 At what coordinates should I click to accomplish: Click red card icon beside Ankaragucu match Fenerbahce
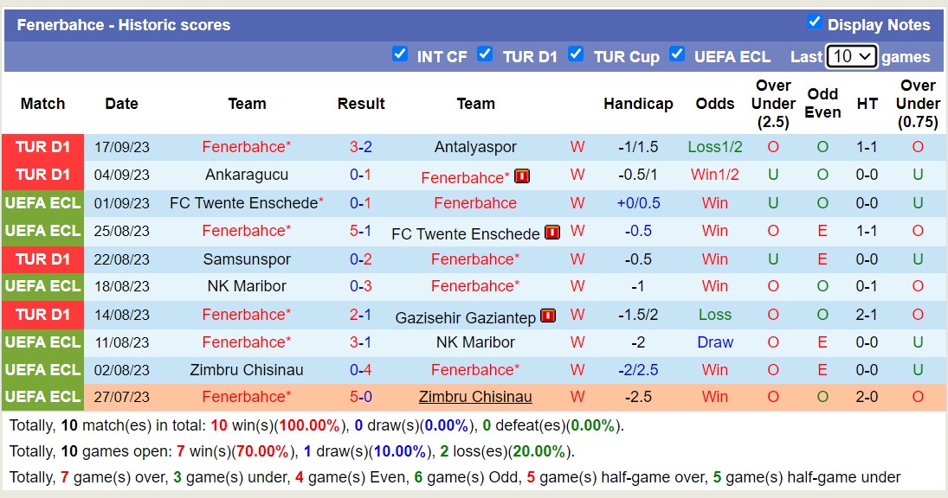click(x=522, y=176)
